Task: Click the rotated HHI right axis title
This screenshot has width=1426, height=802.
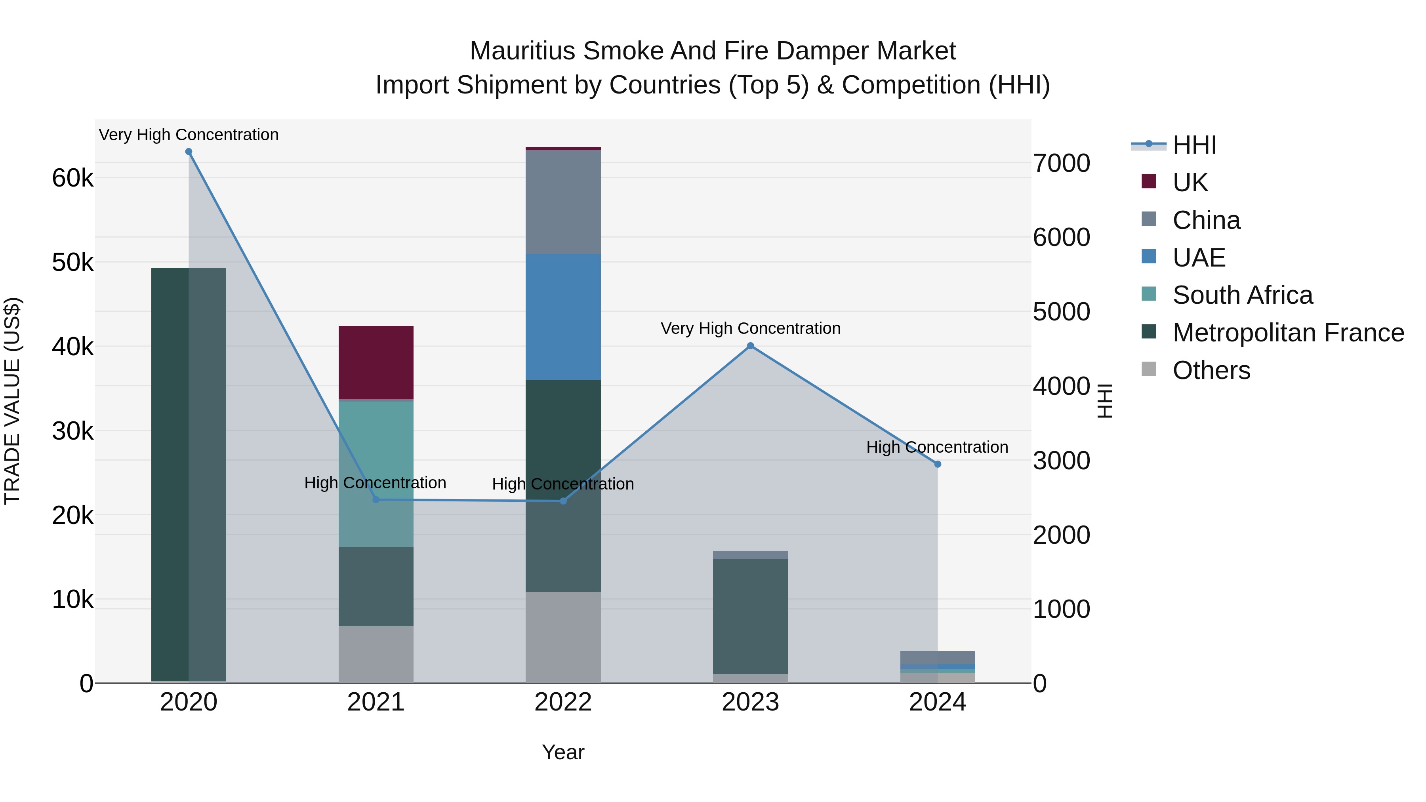Action: coord(1105,401)
